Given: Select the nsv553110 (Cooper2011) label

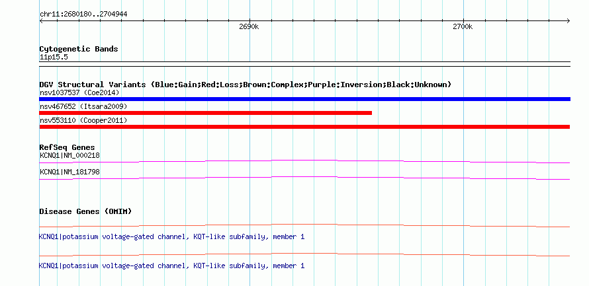Looking at the screenshot, I should (83, 120).
